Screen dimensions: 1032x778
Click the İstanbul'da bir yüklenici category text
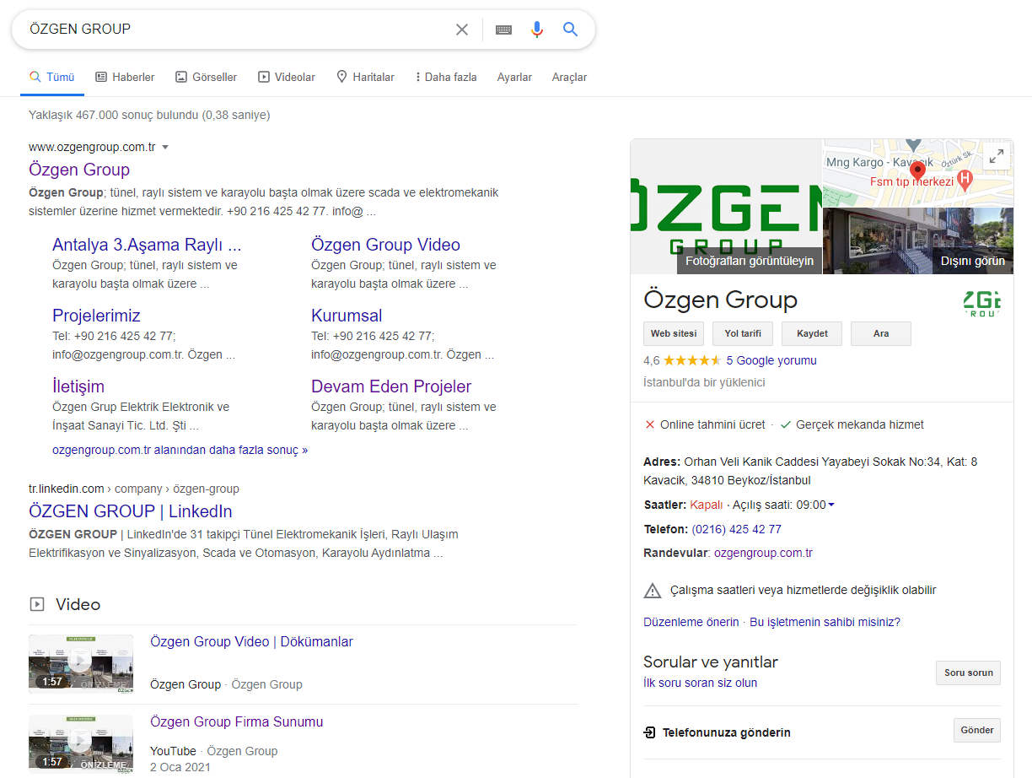click(704, 382)
